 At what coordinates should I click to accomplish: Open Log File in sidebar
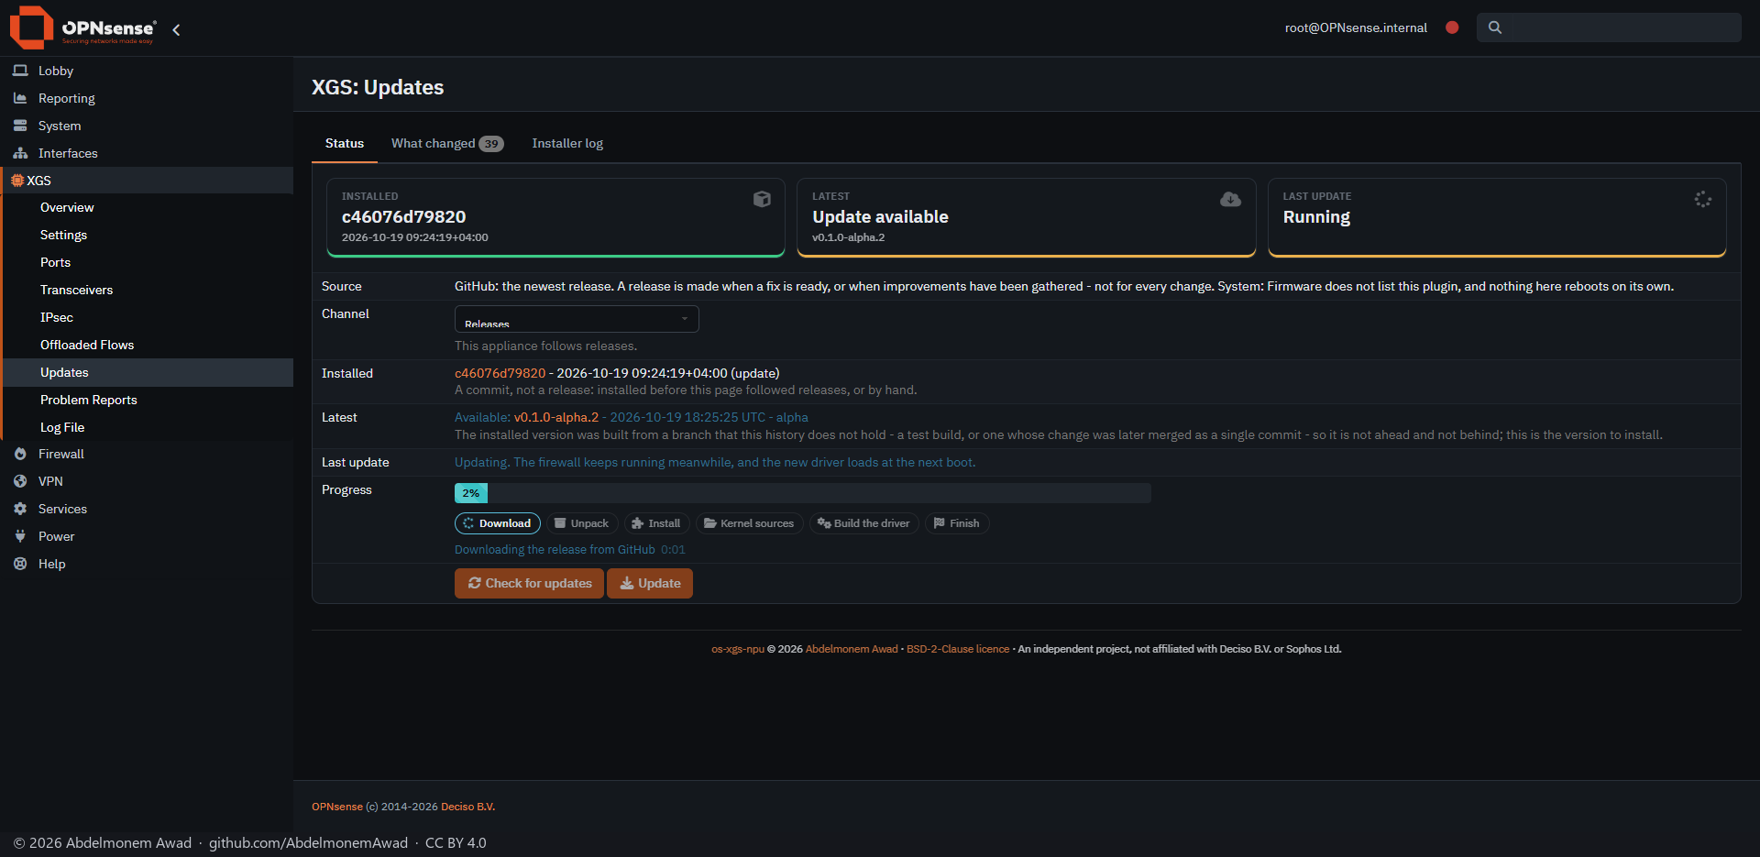(62, 427)
